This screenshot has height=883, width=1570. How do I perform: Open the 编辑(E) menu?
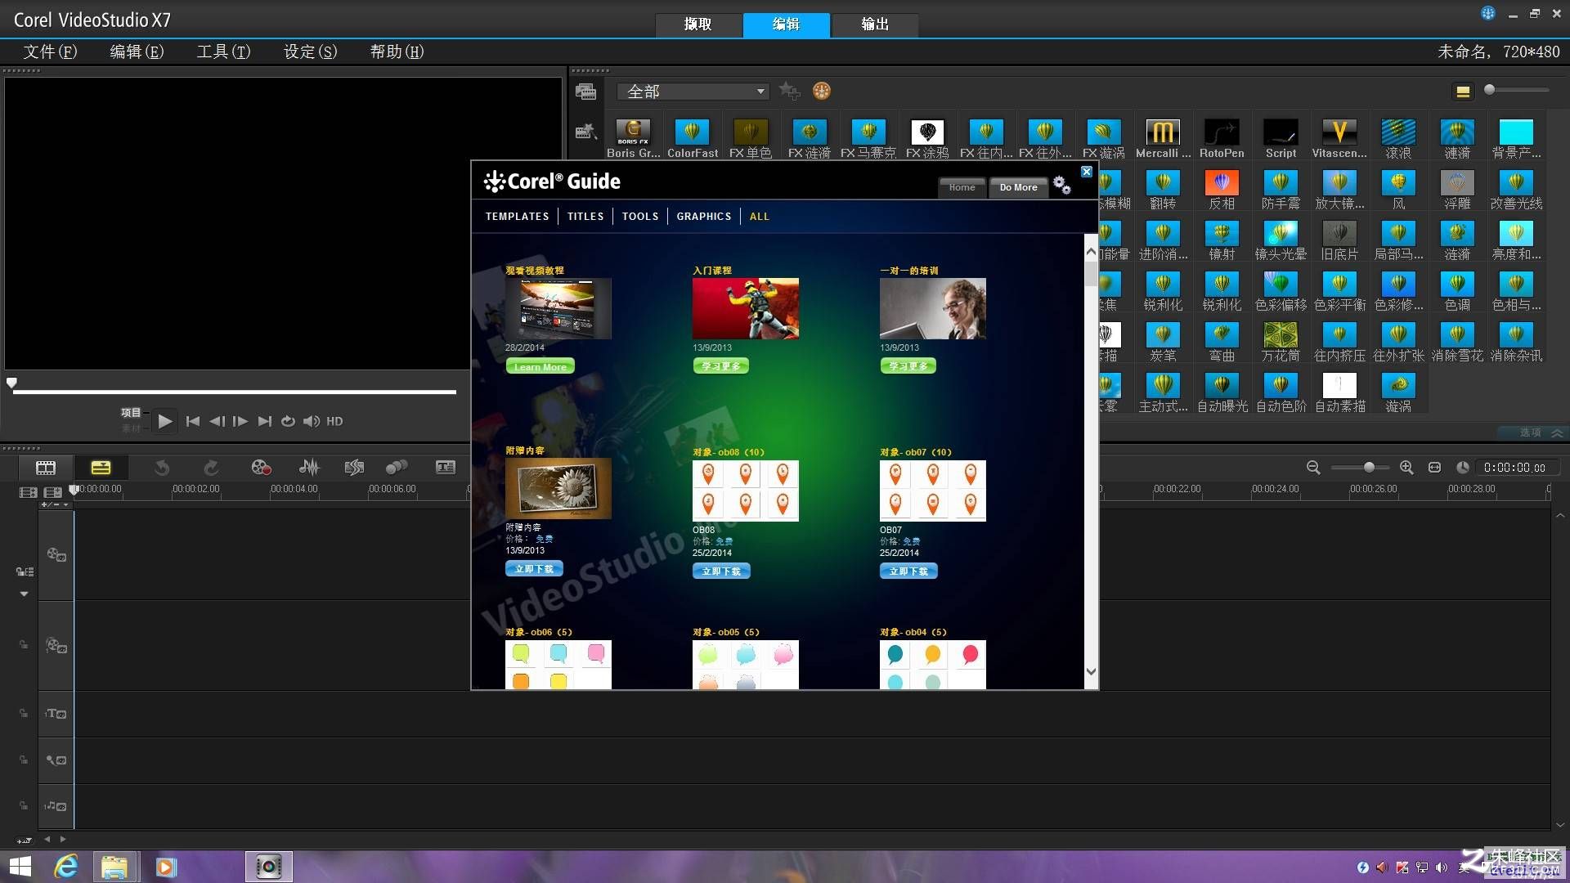[137, 52]
